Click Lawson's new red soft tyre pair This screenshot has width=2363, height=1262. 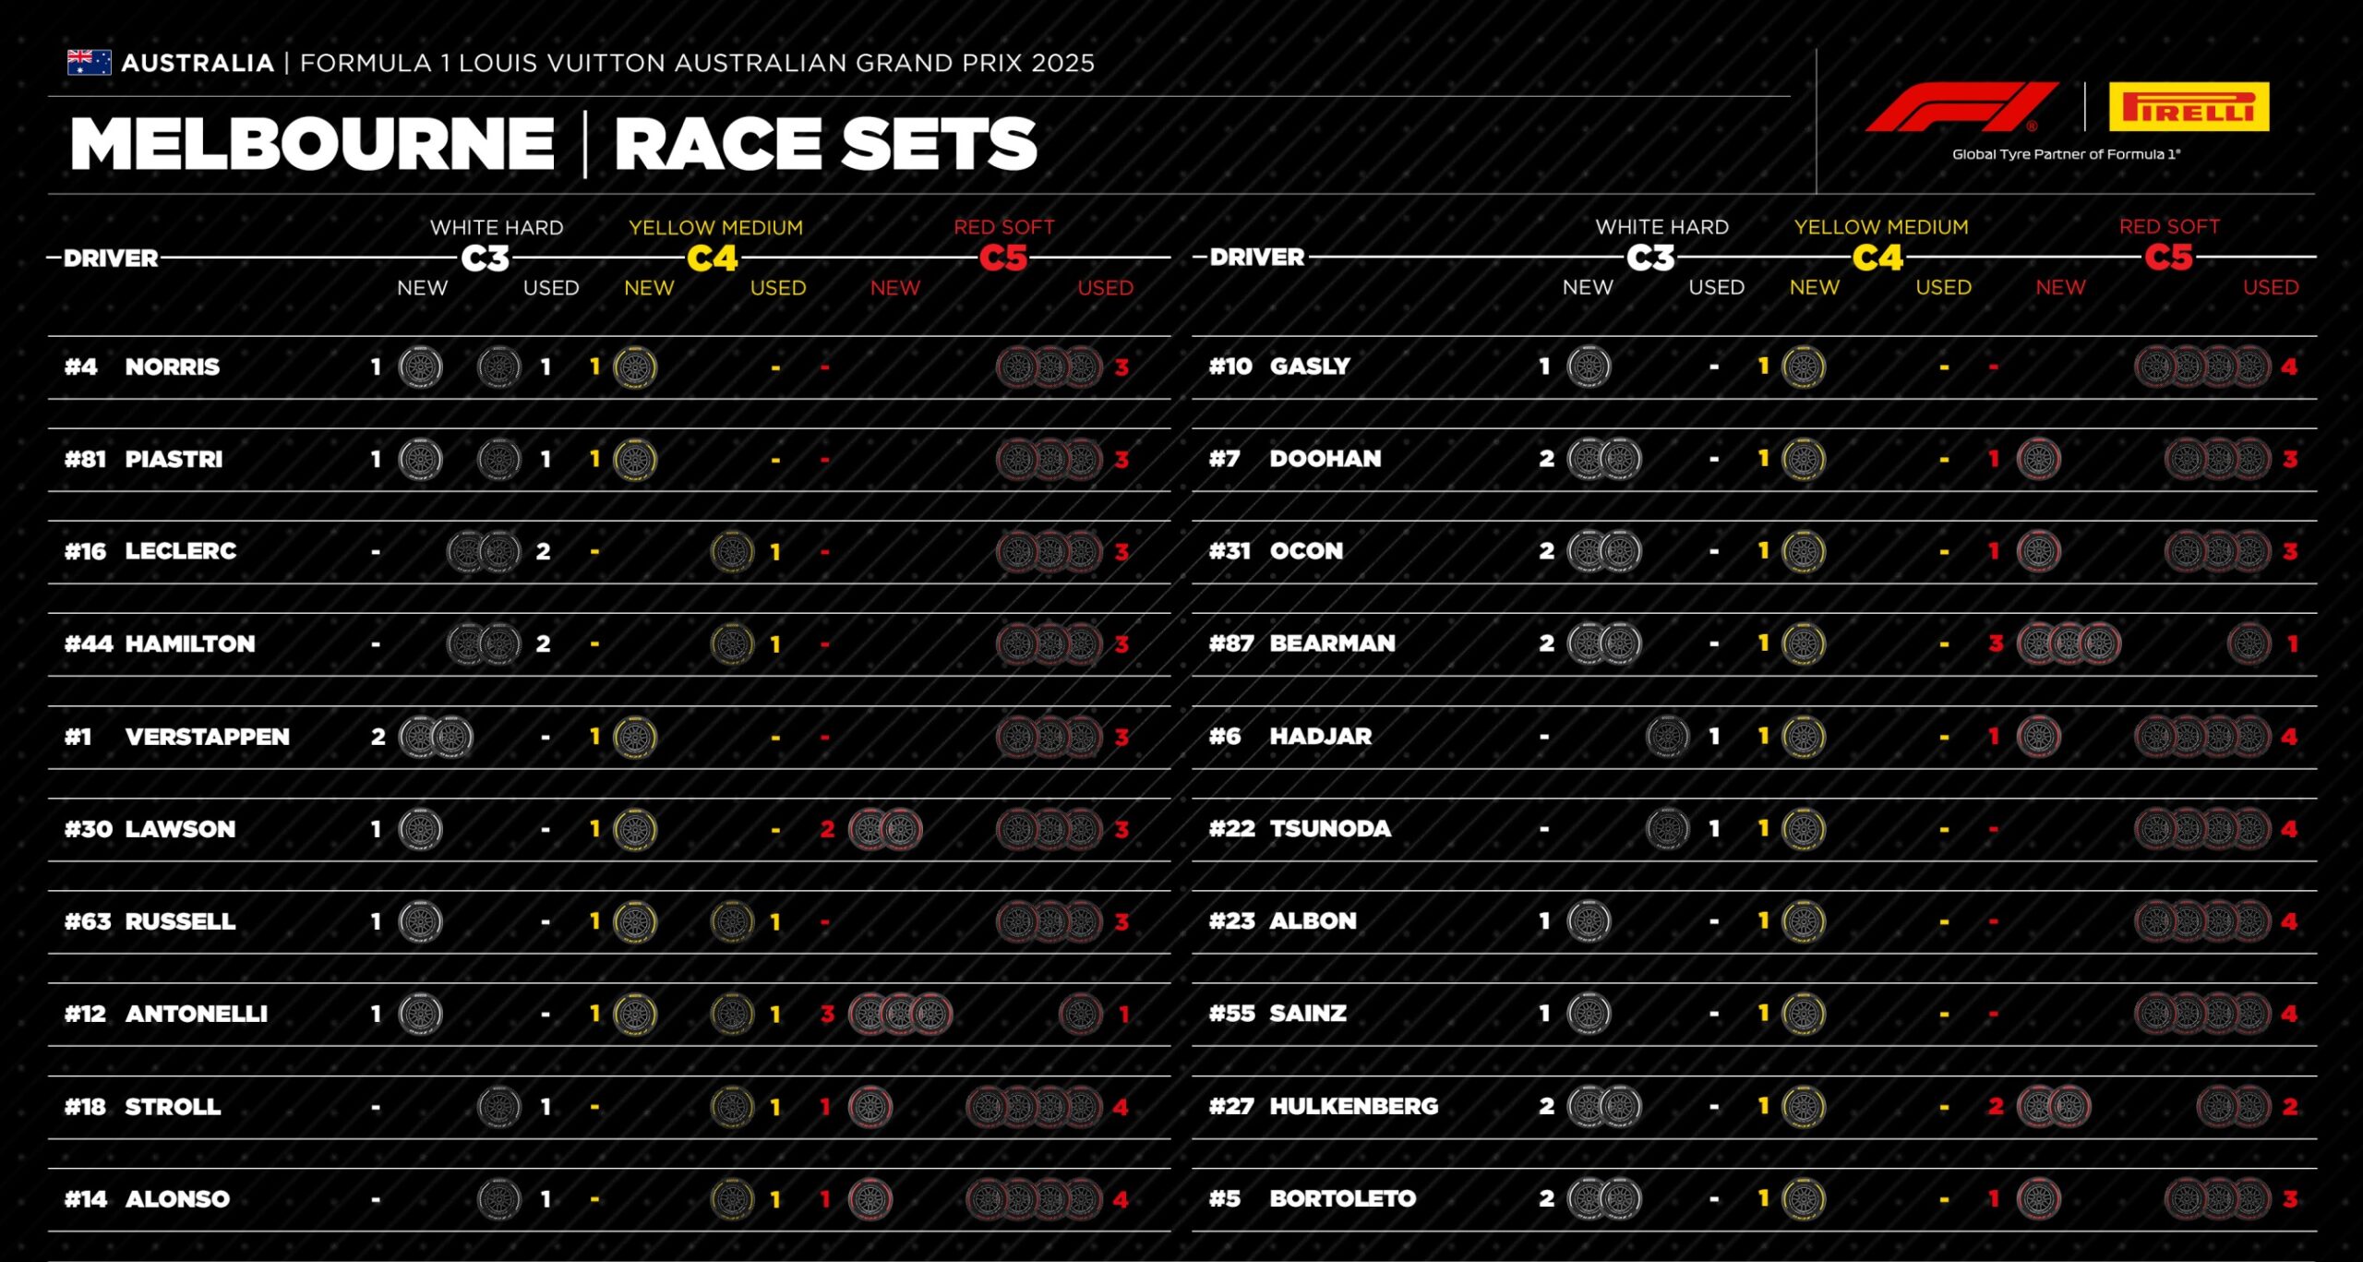(x=885, y=829)
